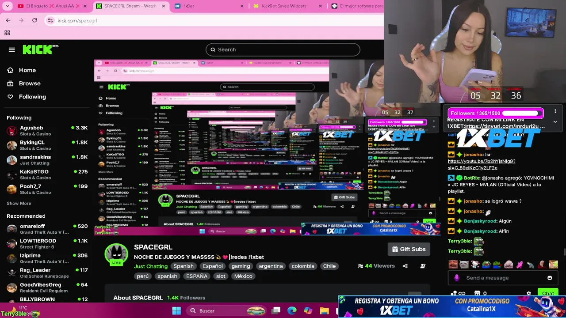Screen dimensions: 566x318
Task: Open omareloff recommended channel
Action: (x=47, y=229)
